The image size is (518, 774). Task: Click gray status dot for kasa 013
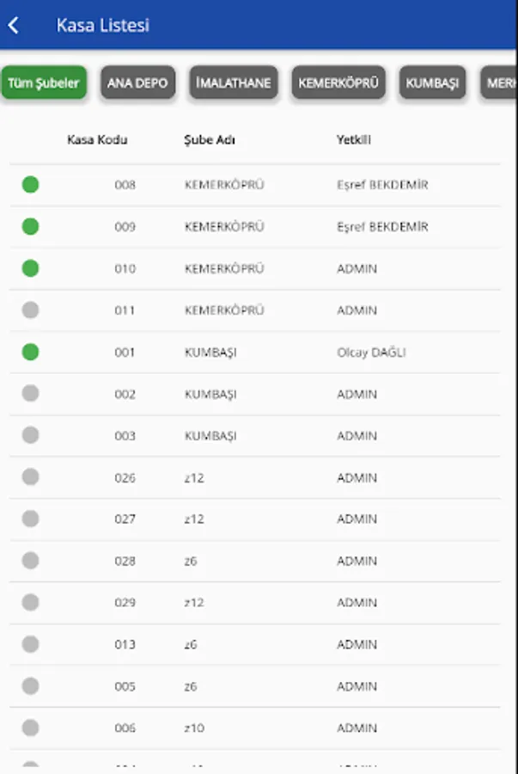30,644
